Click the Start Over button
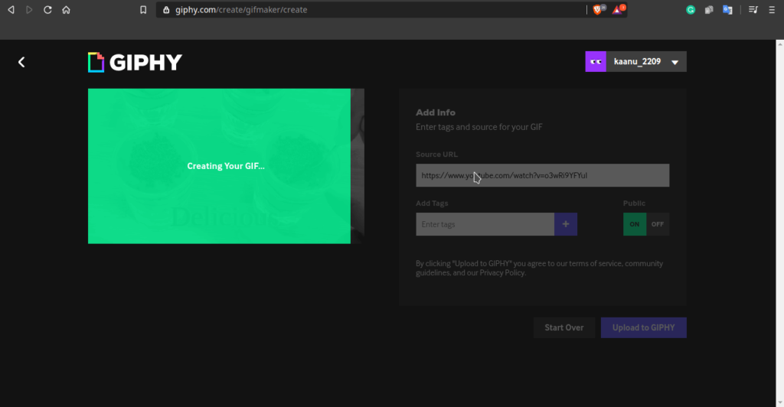Viewport: 784px width, 407px height. click(564, 327)
